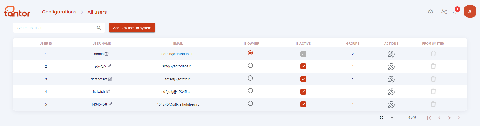Open the rows-per-page dropdown showing 50
This screenshot has height=126, width=480.
coord(387,118)
